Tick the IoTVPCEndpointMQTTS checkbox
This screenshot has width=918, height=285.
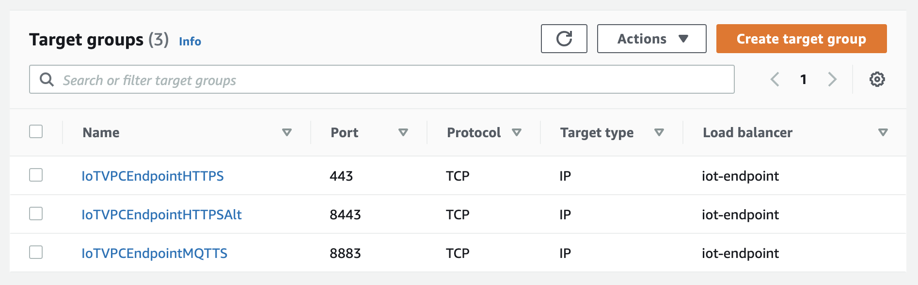tap(36, 252)
